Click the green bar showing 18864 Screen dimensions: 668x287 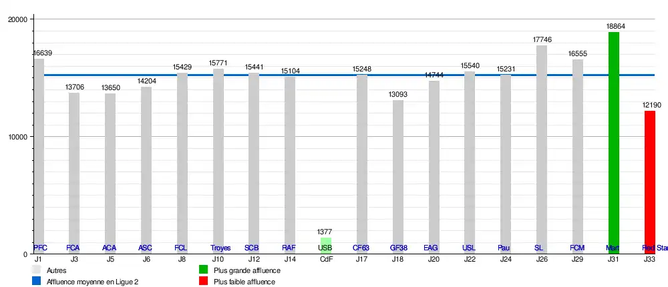pos(614,133)
